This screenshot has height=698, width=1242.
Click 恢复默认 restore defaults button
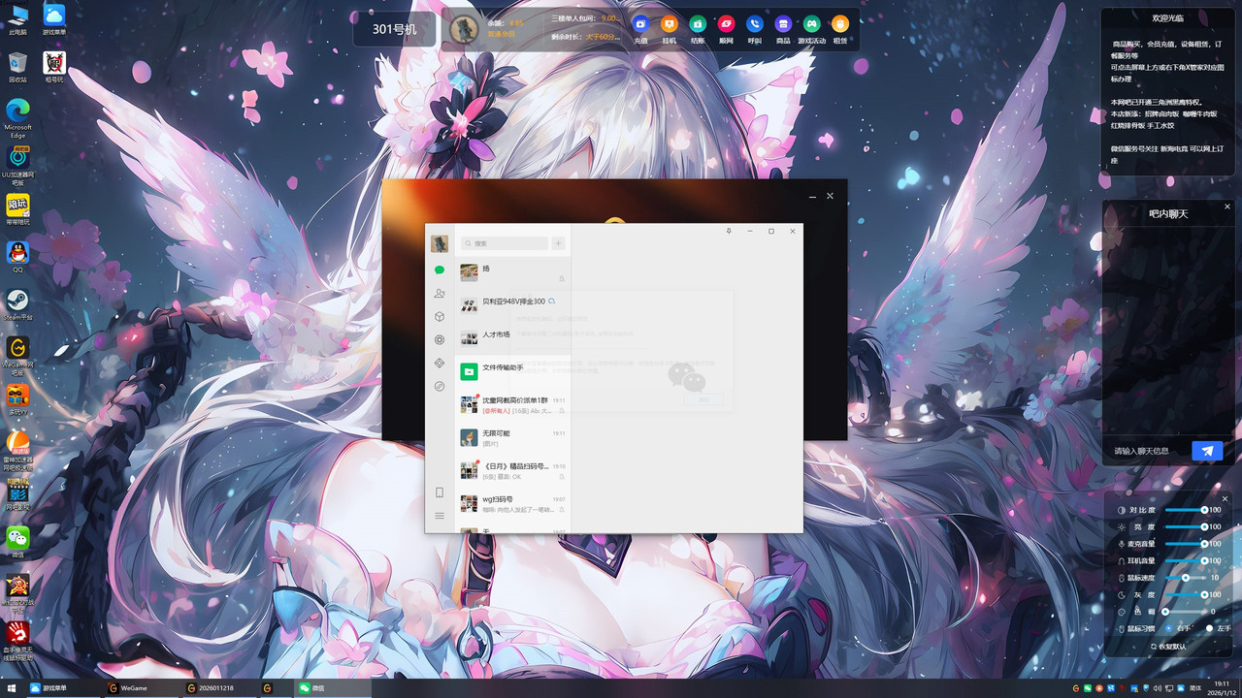(1168, 646)
